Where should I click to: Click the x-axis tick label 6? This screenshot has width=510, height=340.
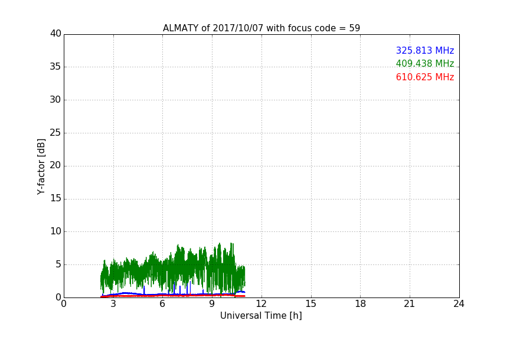[162, 304]
